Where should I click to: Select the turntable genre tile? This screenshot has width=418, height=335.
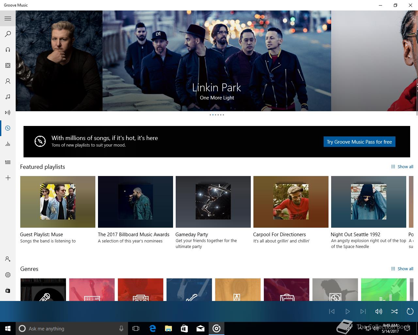[335, 290]
